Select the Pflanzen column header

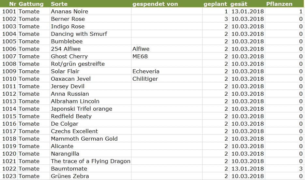pos(284,4)
